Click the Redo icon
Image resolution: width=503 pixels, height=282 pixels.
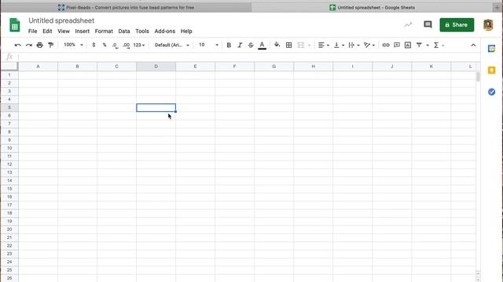[29, 45]
